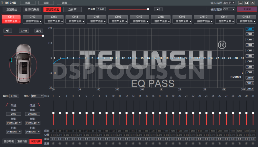Click the 总音量 5.0dB value field

pyautogui.click(x=101, y=9)
